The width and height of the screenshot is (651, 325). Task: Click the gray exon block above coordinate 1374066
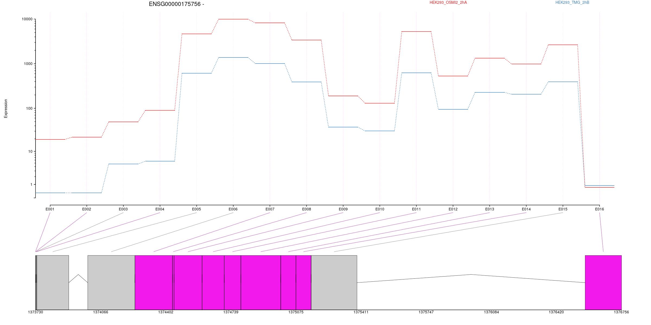pyautogui.click(x=111, y=282)
